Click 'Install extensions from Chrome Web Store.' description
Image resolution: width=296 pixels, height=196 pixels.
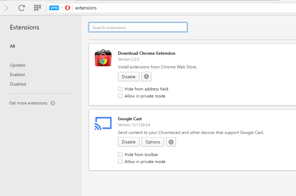pyautogui.click(x=157, y=67)
